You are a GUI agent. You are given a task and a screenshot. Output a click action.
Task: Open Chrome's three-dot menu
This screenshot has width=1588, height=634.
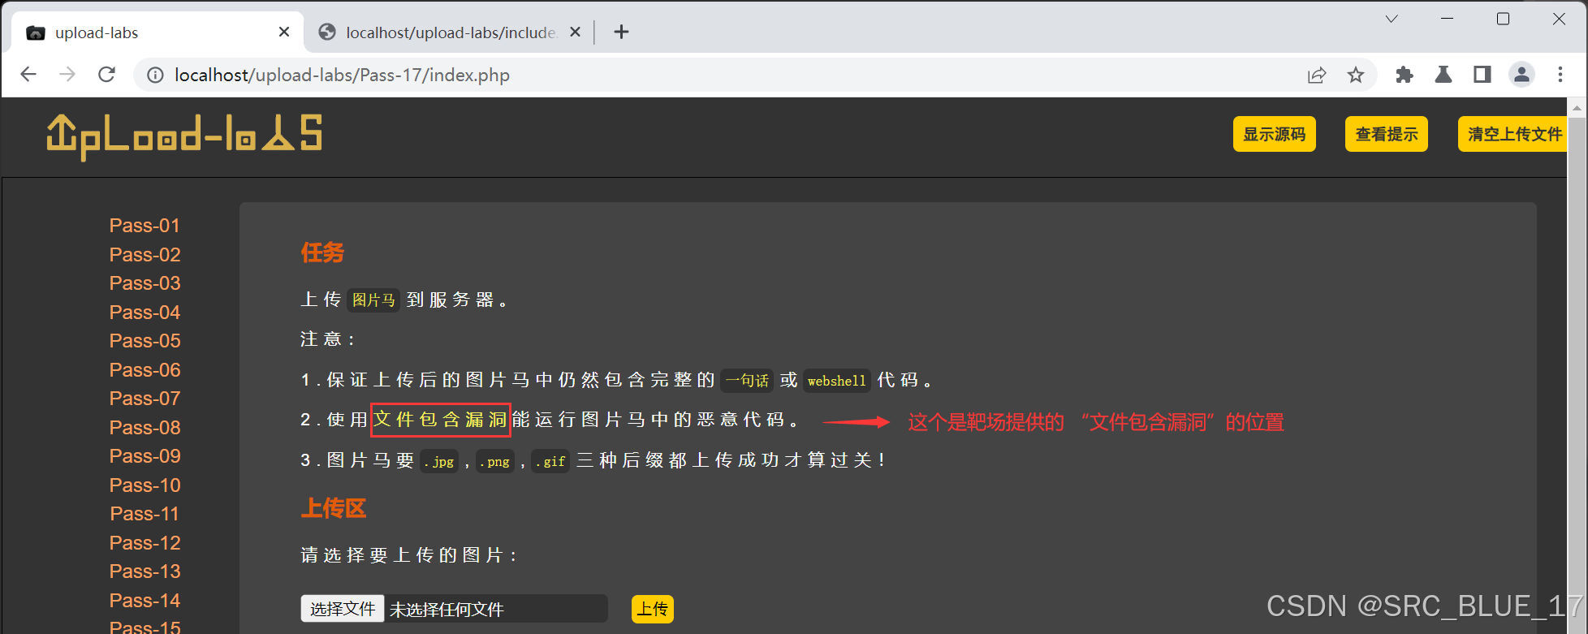click(1560, 75)
